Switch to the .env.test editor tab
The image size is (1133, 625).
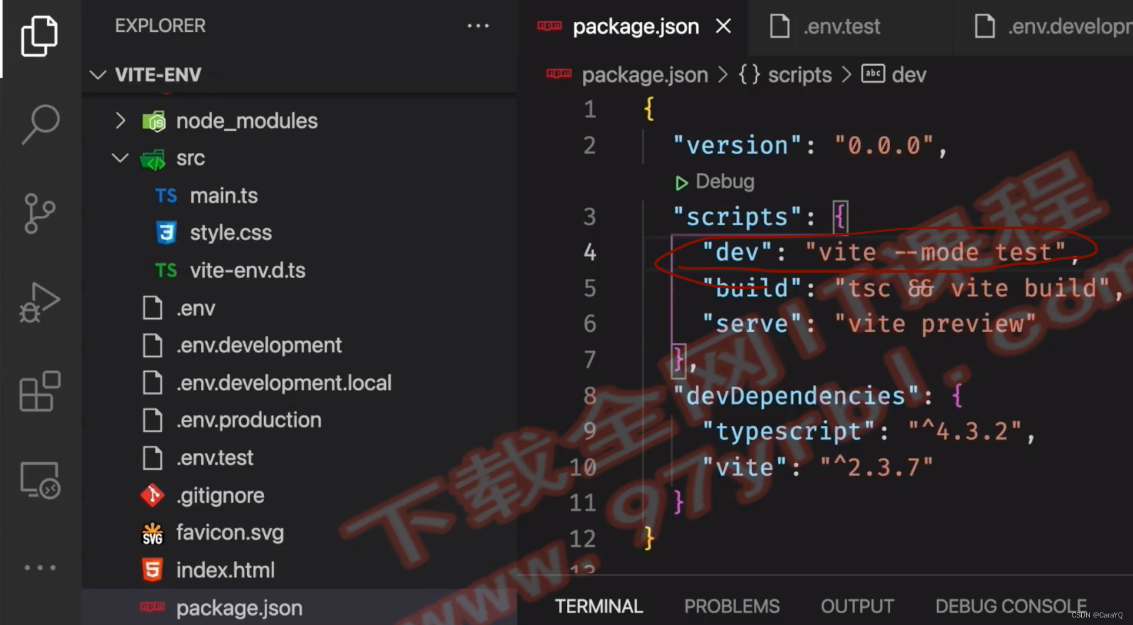click(x=841, y=27)
